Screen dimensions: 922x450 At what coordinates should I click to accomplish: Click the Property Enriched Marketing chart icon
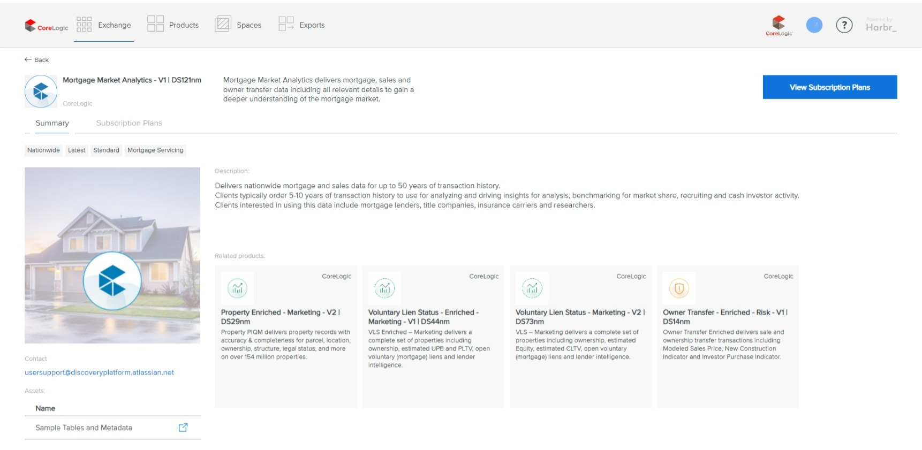click(237, 288)
